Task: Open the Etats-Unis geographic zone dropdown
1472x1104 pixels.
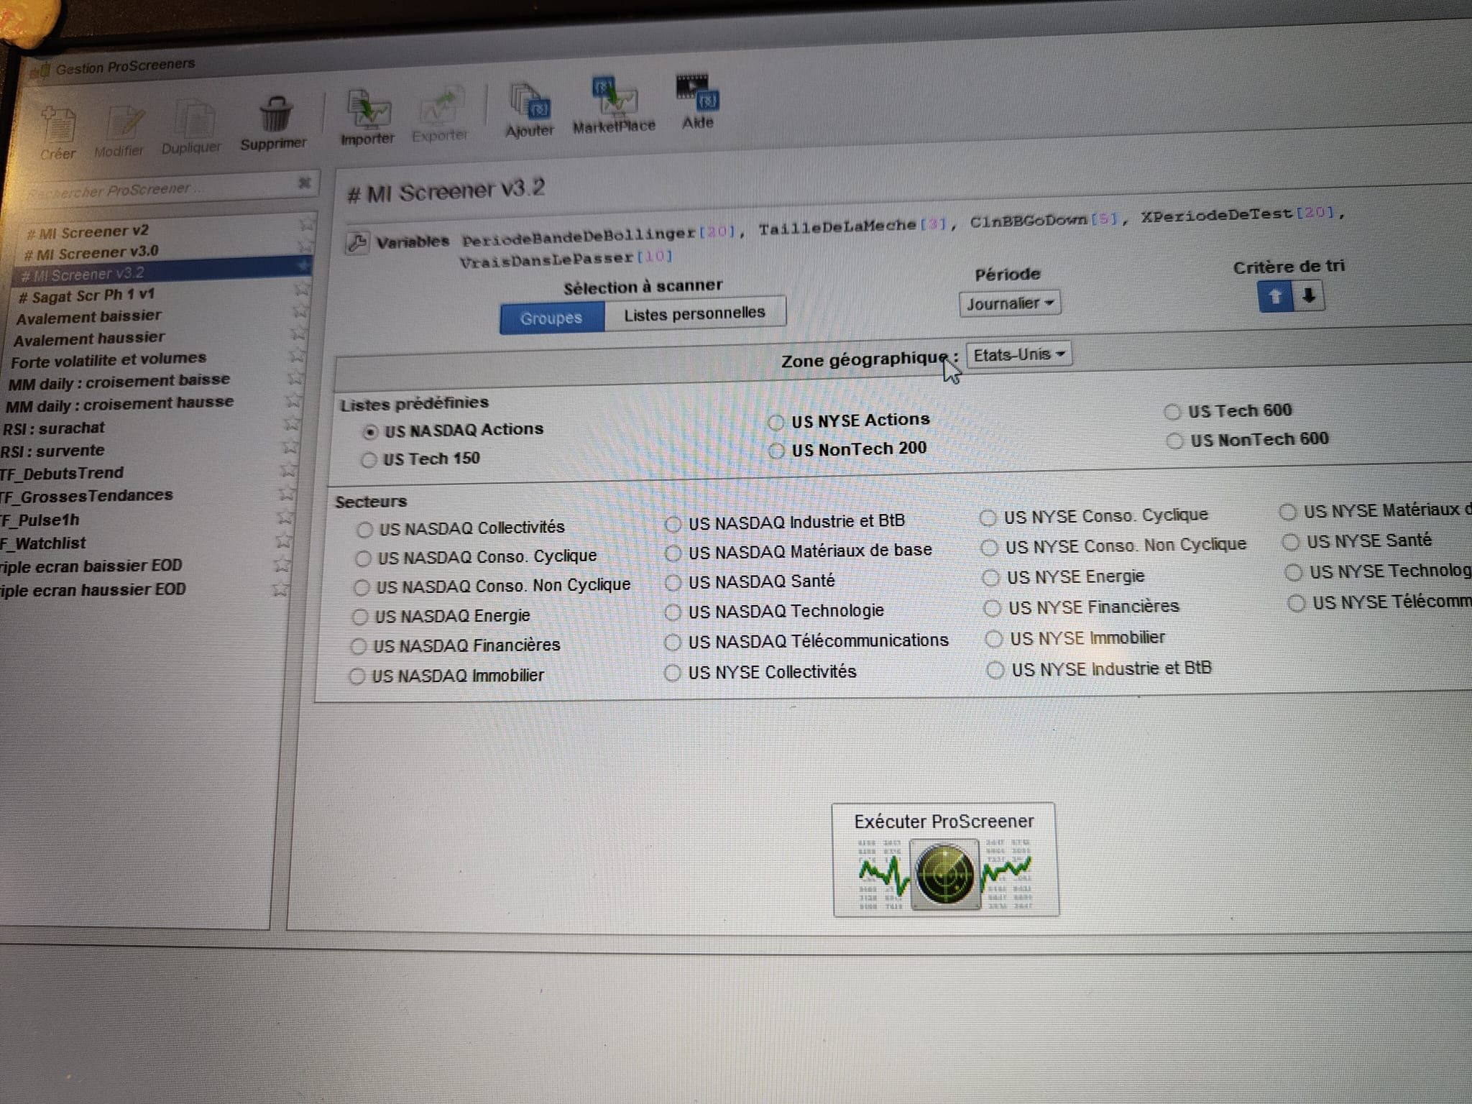Action: coord(1018,354)
